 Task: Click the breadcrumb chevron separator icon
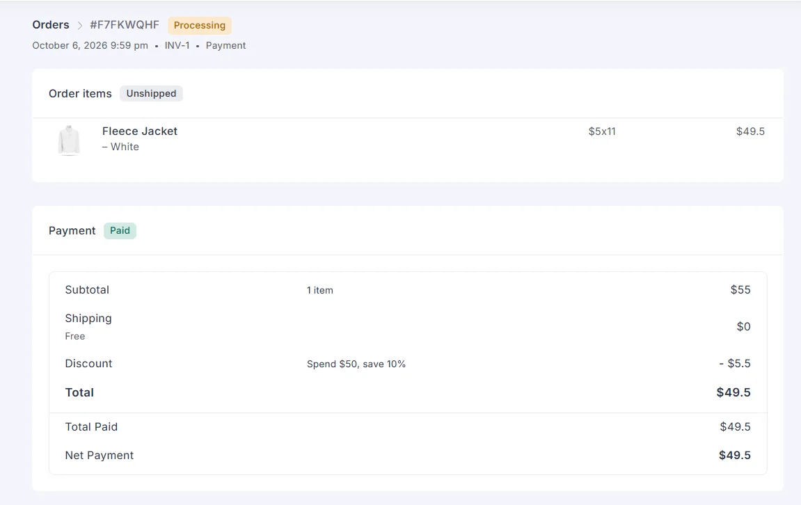click(x=80, y=26)
